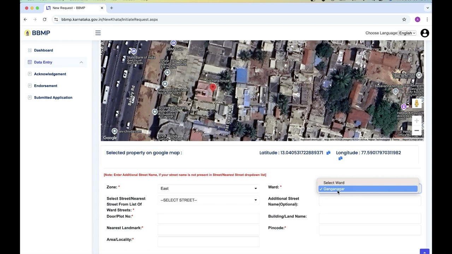Click Sri Venkateshwara Hybrid Seeds marker
This screenshot has height=254, width=452.
pos(155,112)
